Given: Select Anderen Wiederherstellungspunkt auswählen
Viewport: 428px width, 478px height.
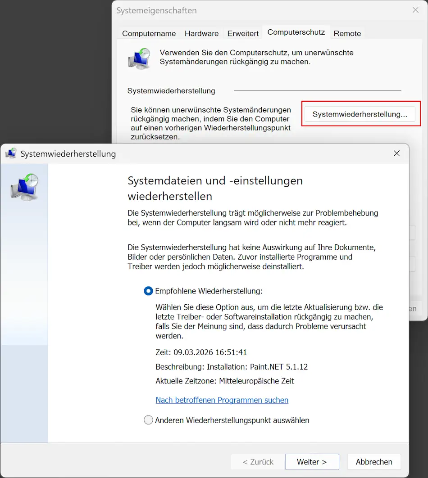Looking at the screenshot, I should pos(148,420).
